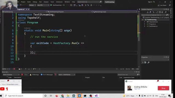The image size is (175, 98).
Task: Pin the Program.cs tab
Action: pos(27,9)
